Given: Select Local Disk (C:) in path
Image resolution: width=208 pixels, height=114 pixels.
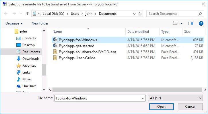Looking at the screenshot, I should pyautogui.click(x=53, y=14).
